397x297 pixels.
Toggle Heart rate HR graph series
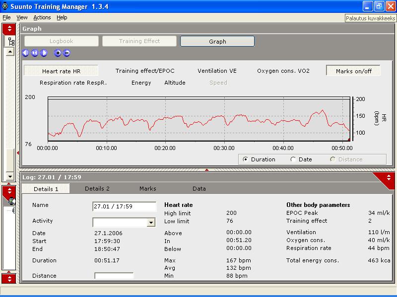pos(61,71)
